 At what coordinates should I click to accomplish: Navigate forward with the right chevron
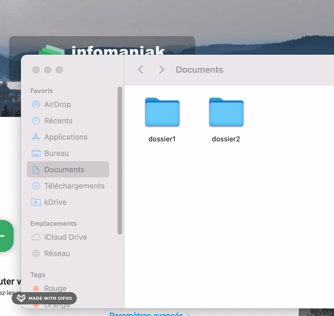click(162, 70)
